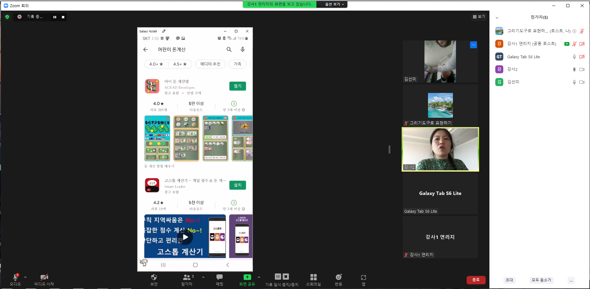Go back with the Play Store arrow
This screenshot has width=590, height=289.
[146, 50]
